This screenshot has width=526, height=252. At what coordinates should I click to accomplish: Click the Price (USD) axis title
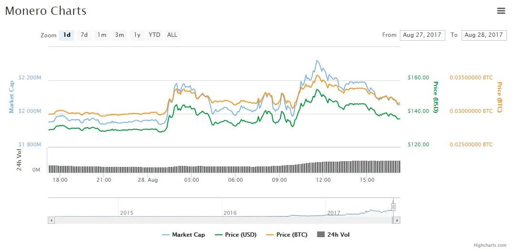pyautogui.click(x=436, y=97)
